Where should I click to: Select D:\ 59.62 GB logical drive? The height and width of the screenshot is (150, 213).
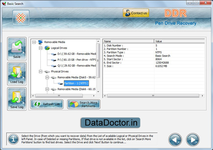pyautogui.click(x=77, y=54)
